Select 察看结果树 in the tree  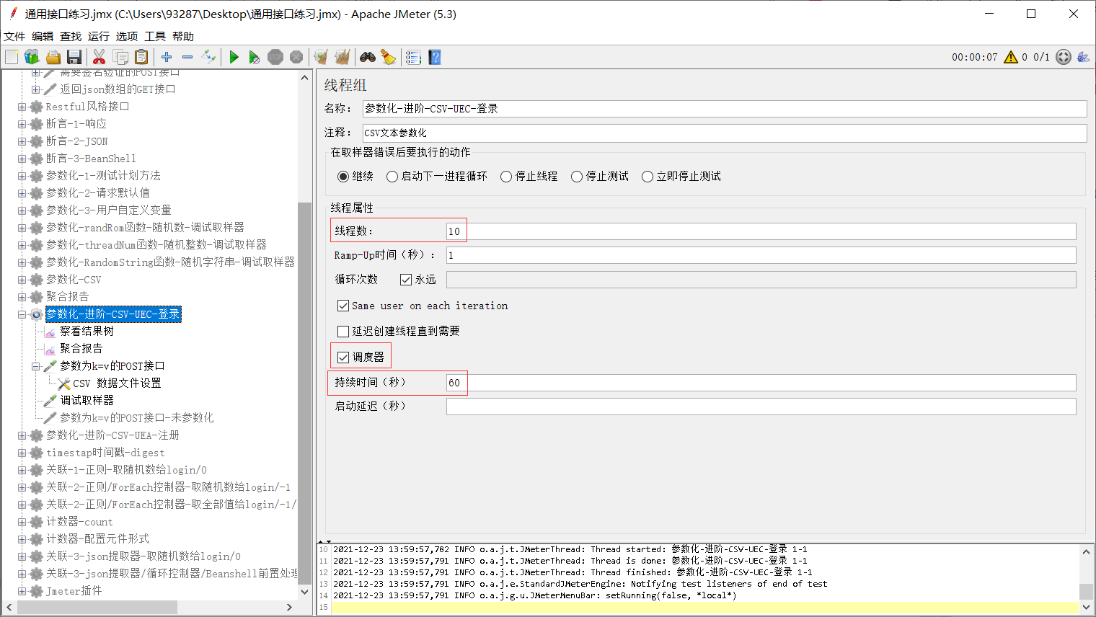pos(87,332)
